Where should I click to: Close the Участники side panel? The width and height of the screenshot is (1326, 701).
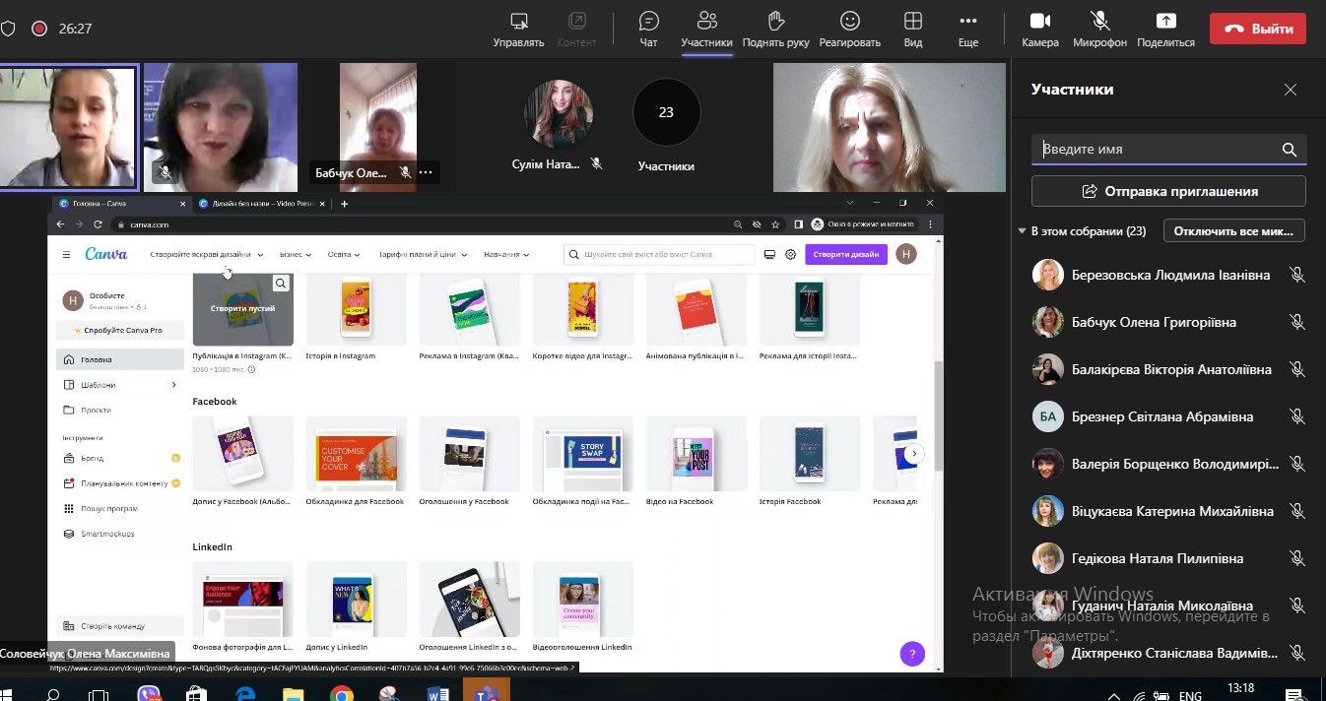1290,90
